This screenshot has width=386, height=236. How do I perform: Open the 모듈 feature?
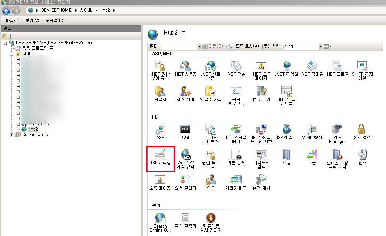[312, 157]
